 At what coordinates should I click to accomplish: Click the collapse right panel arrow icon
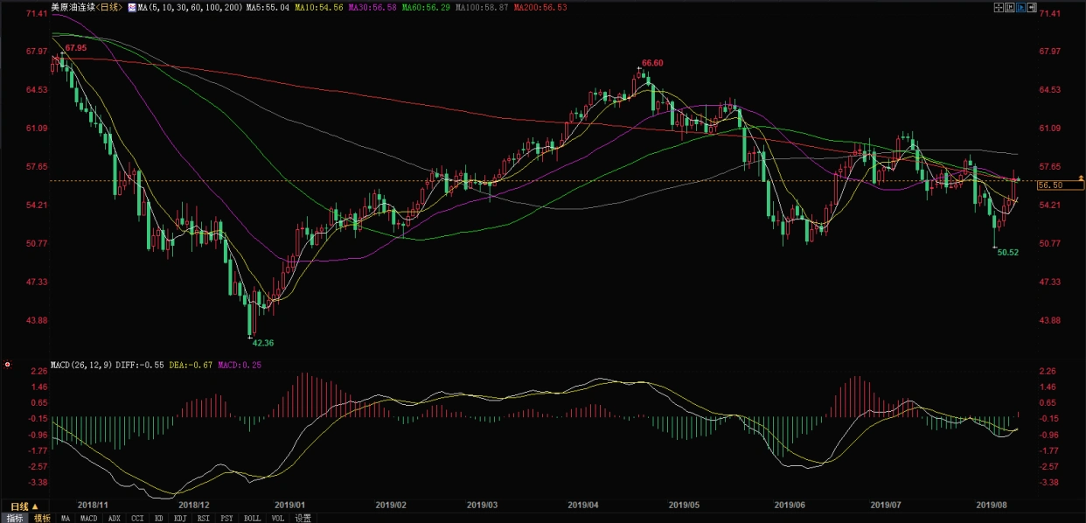click(1031, 7)
